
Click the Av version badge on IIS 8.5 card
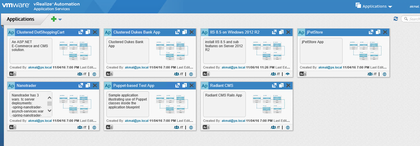click(206, 74)
